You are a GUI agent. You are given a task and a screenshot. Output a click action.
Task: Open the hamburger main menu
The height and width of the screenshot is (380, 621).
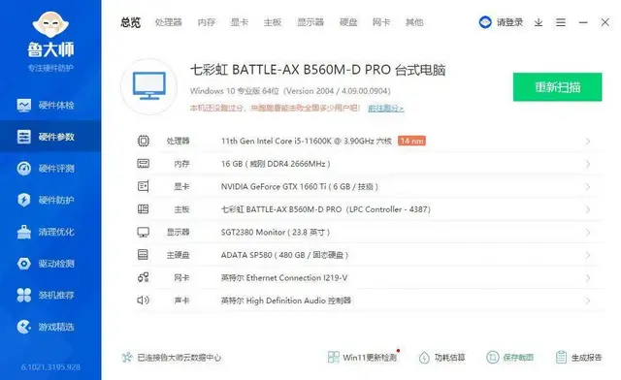(x=561, y=22)
